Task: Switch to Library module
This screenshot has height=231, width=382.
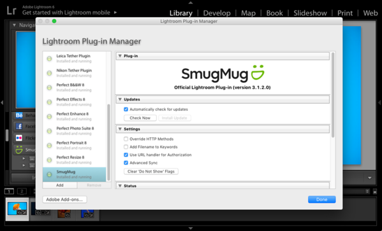Action: (181, 13)
